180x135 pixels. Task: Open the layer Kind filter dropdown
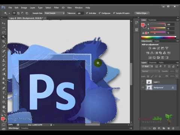point(147,66)
